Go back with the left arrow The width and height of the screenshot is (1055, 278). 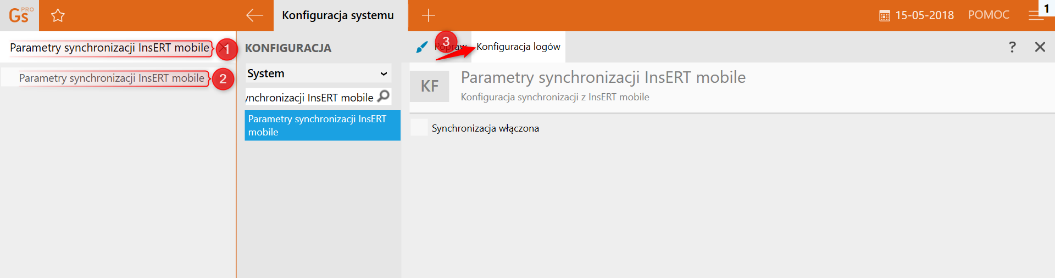tap(254, 15)
